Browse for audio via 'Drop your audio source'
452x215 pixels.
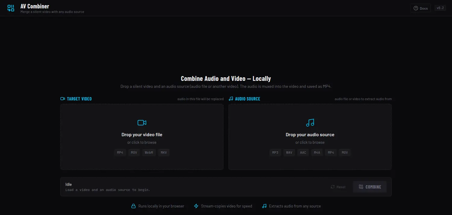[x=310, y=135]
